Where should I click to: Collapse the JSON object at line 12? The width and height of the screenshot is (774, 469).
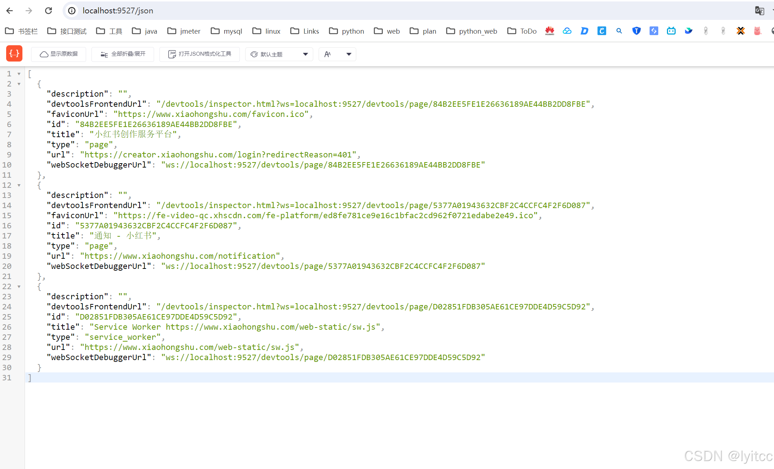click(x=19, y=185)
